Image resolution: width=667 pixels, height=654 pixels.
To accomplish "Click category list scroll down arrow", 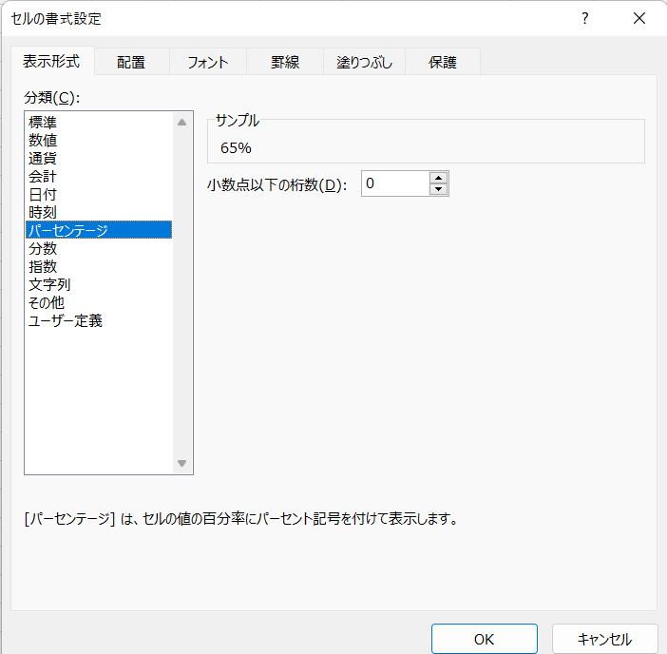I will tap(182, 463).
